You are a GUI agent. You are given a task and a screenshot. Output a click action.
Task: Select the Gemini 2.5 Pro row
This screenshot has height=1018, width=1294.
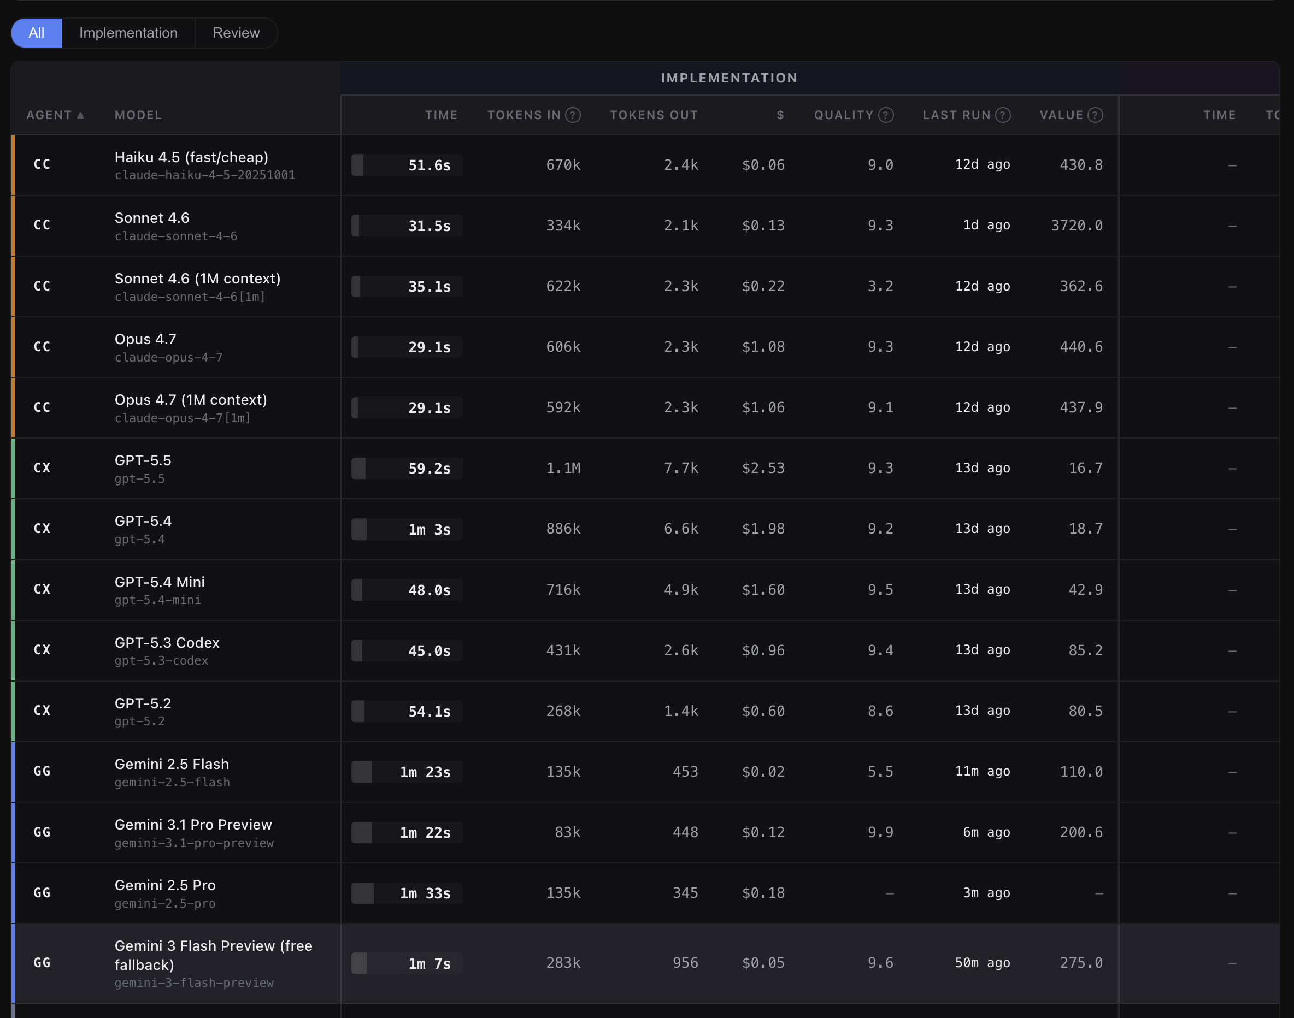tap(645, 893)
